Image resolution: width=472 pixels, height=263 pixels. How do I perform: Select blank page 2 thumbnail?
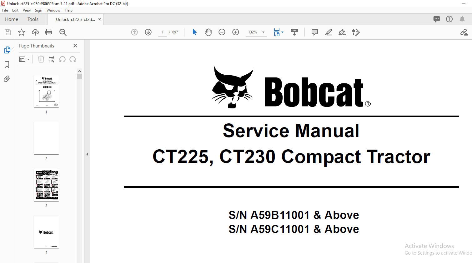point(46,138)
